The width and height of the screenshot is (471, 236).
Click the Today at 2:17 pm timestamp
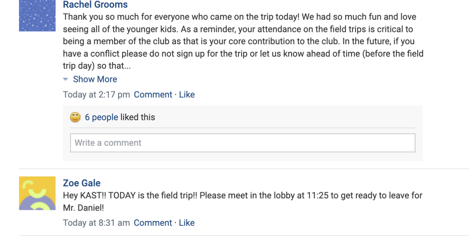[x=96, y=94]
